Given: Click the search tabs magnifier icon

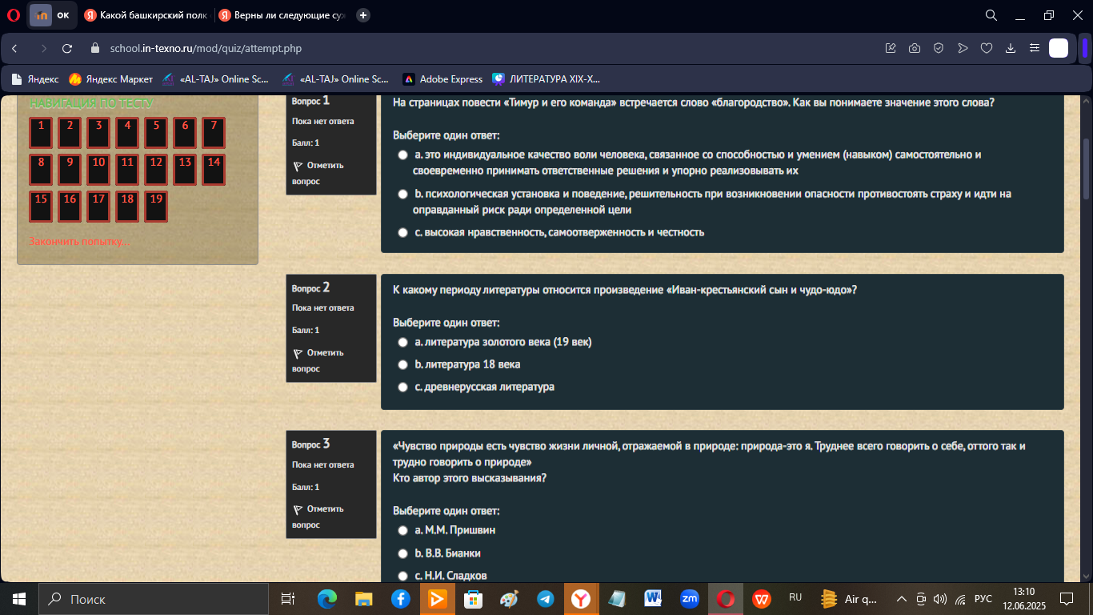Looking at the screenshot, I should pos(991,15).
